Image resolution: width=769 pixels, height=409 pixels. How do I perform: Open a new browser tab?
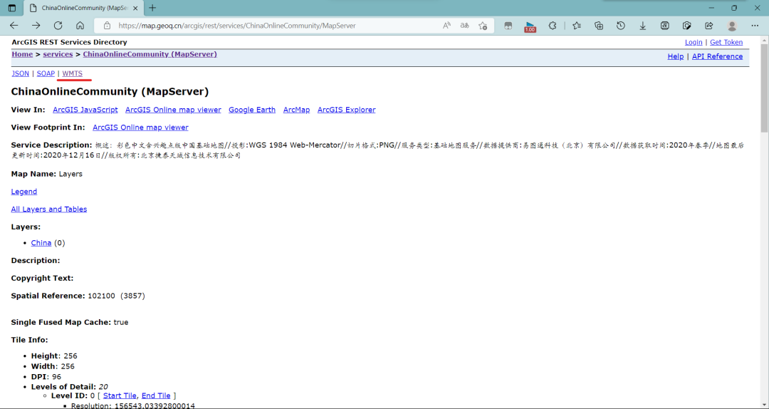point(152,8)
